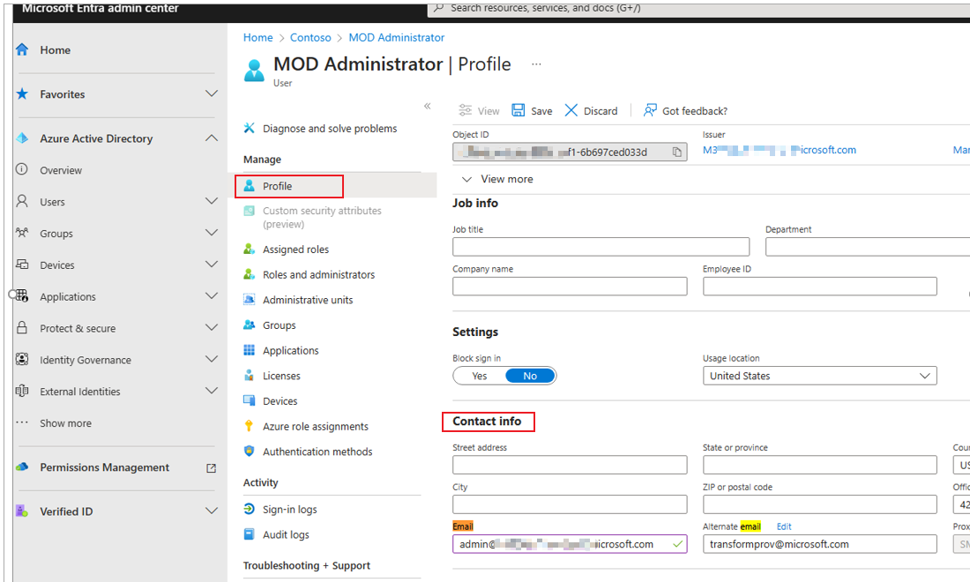Open the more options ellipsis beside Profile title
The height and width of the screenshot is (582, 970).
click(536, 63)
